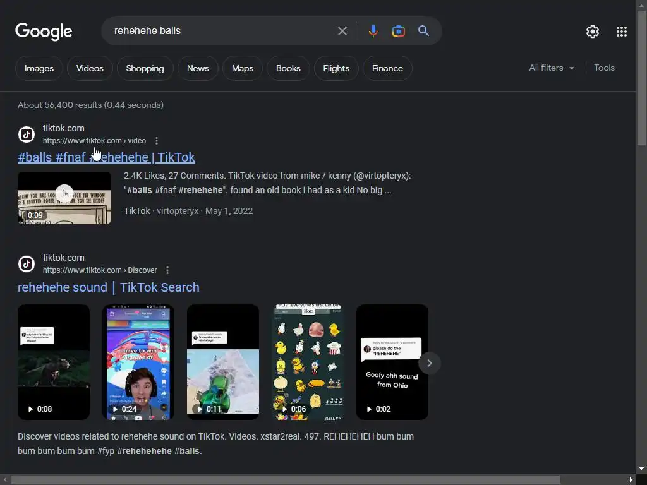647x485 pixels.
Task: Click into the search box text
Action: click(147, 31)
